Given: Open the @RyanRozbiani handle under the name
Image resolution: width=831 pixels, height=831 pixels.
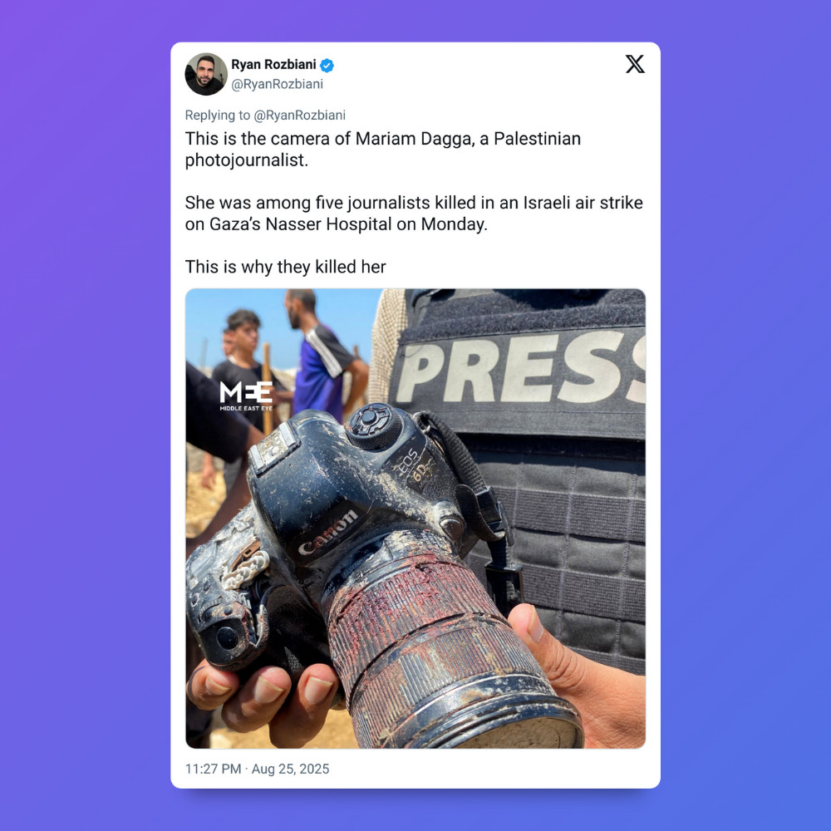Looking at the screenshot, I should (x=278, y=84).
